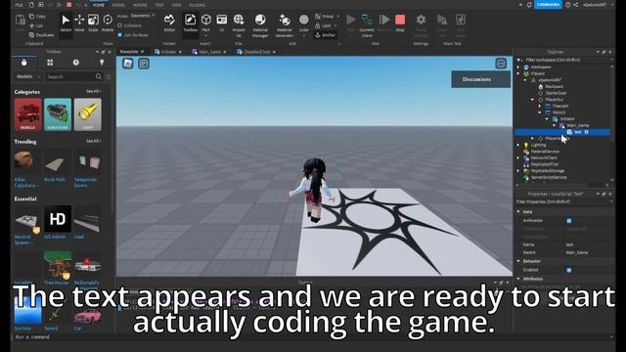The height and width of the screenshot is (352, 626).
Task: Click the Copy clipboard button
Action: point(37,17)
